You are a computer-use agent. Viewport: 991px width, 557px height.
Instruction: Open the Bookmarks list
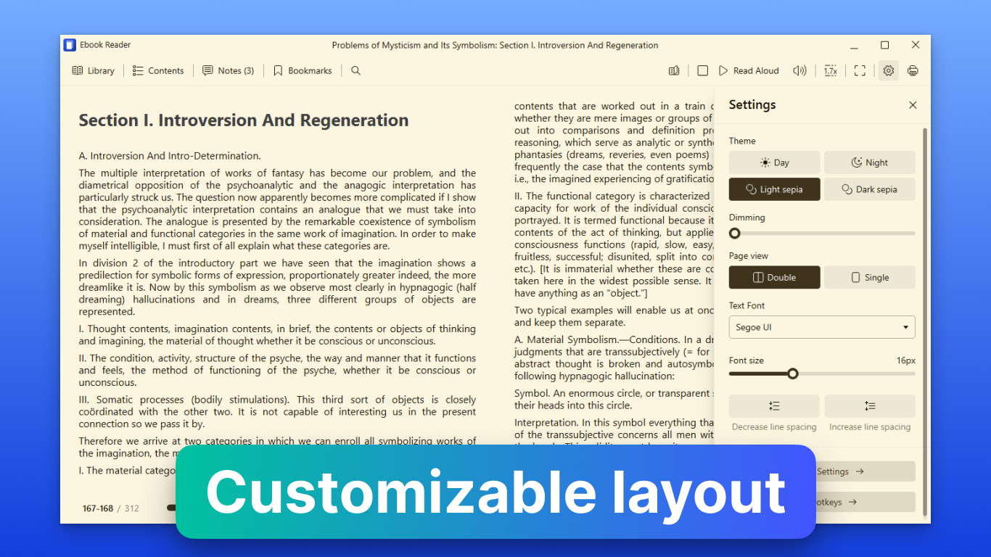coord(303,70)
